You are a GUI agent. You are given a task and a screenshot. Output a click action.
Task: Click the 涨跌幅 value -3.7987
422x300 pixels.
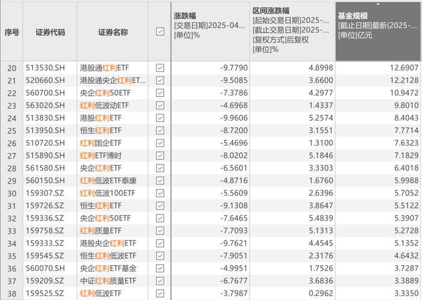click(234, 293)
